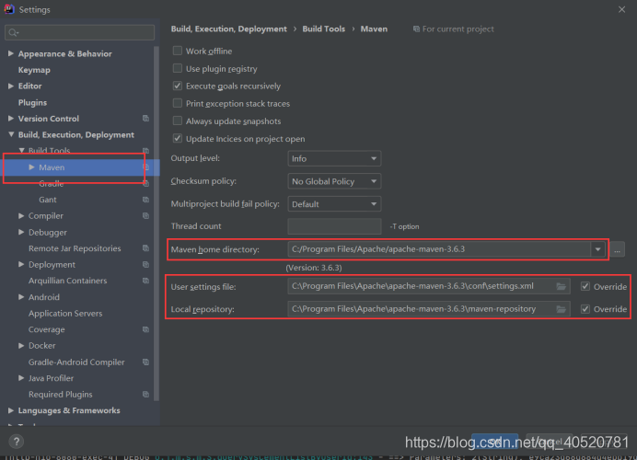The height and width of the screenshot is (460, 637).
Task: Open the Output level dropdown
Action: pos(334,158)
